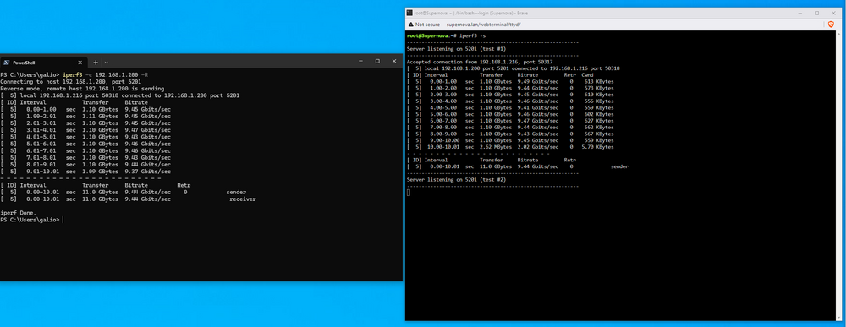846x327 pixels.
Task: Maximize the PowerShell terminal window
Action: tap(377, 62)
